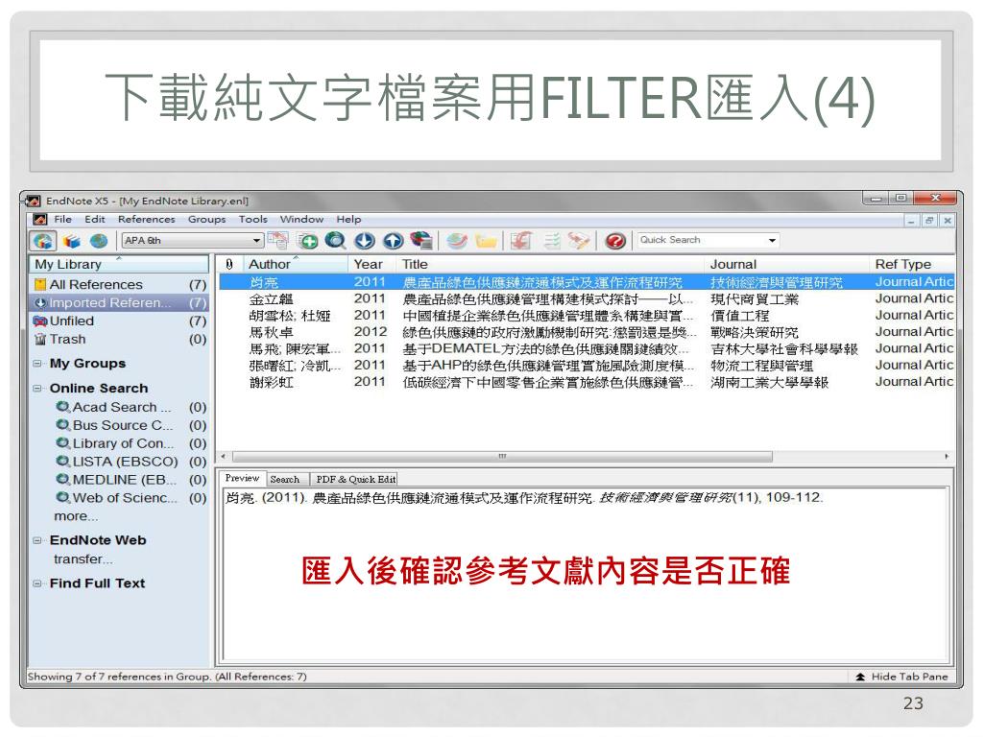Viewport: 983px width, 737px height.
Task: Collapse the Find Full Text section
Action: coord(37,583)
